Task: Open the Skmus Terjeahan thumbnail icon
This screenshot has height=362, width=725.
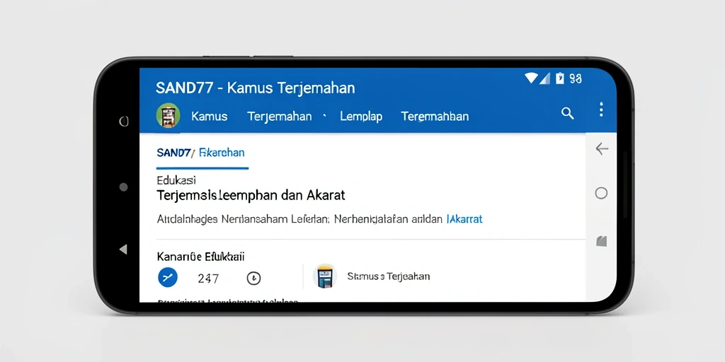Action: (324, 276)
